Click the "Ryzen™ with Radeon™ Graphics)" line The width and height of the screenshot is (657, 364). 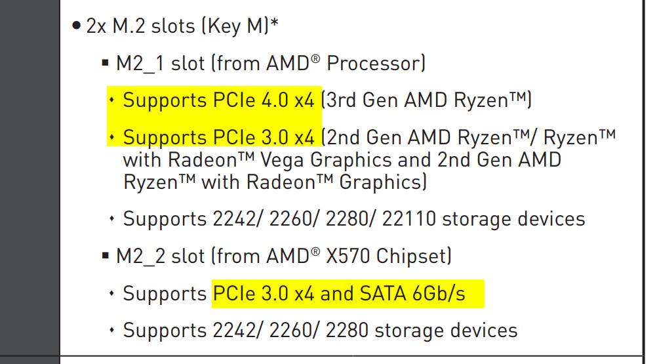coord(275,182)
